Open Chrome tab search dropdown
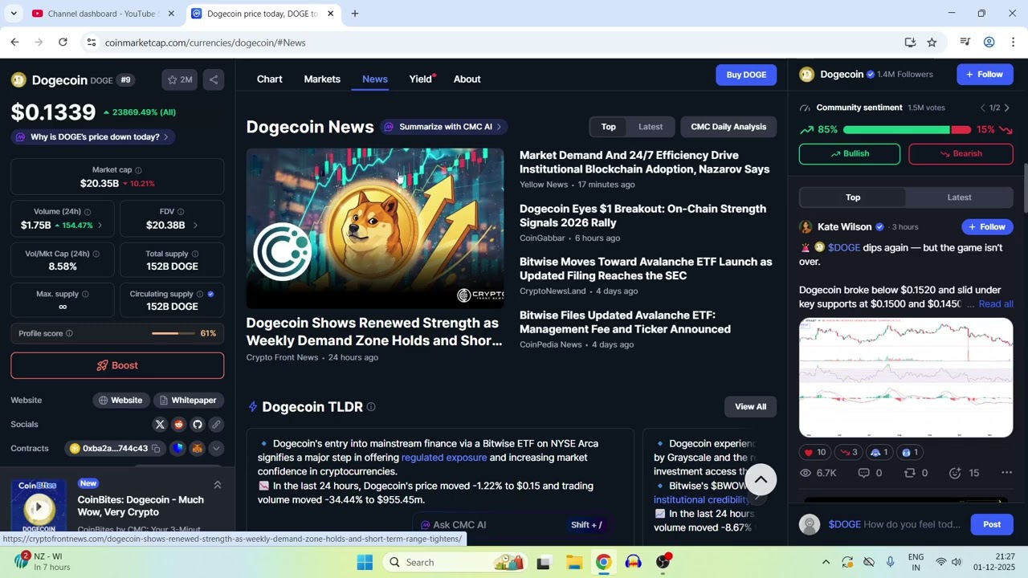Viewport: 1028px width, 578px height. coord(14,14)
